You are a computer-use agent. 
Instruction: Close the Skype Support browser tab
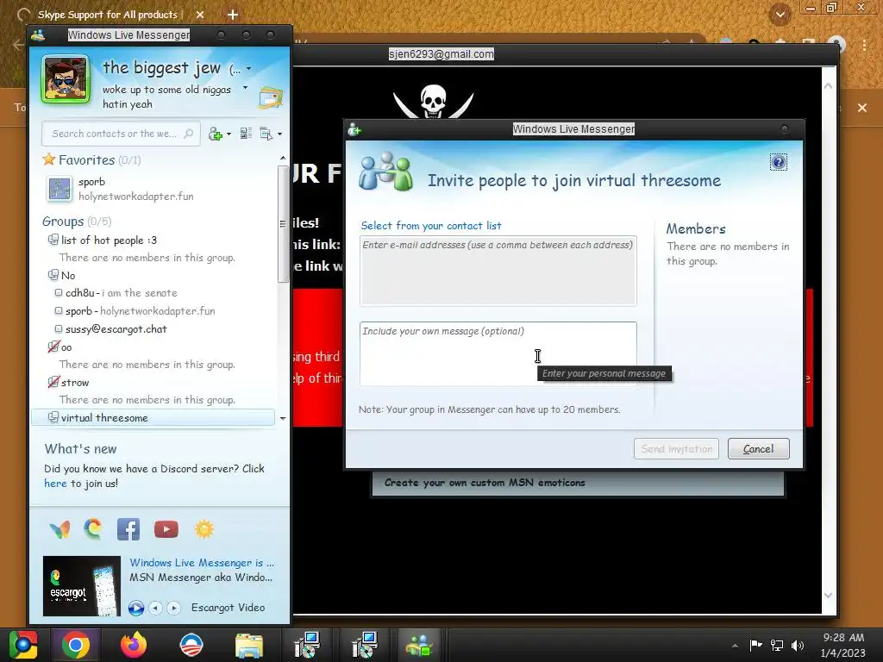pyautogui.click(x=200, y=15)
